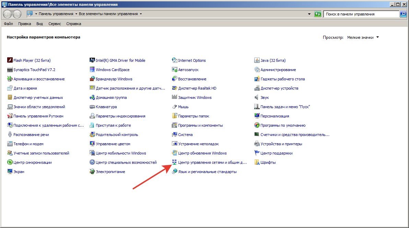Open Параметры папок link
Image resolution: width=409 pixels, height=228 pixels.
(x=194, y=116)
